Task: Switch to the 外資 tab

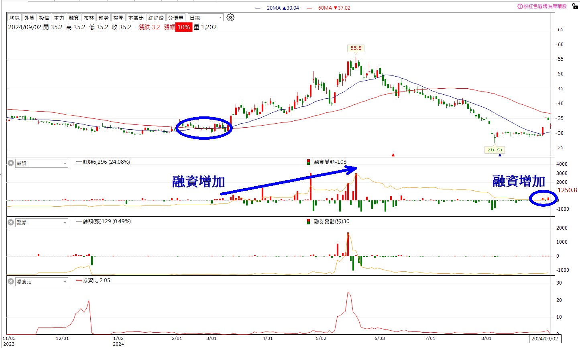Action: pos(29,17)
